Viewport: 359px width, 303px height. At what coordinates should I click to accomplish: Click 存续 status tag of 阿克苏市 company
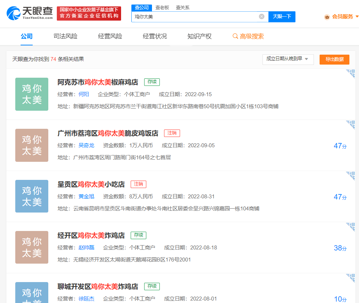[152, 82]
